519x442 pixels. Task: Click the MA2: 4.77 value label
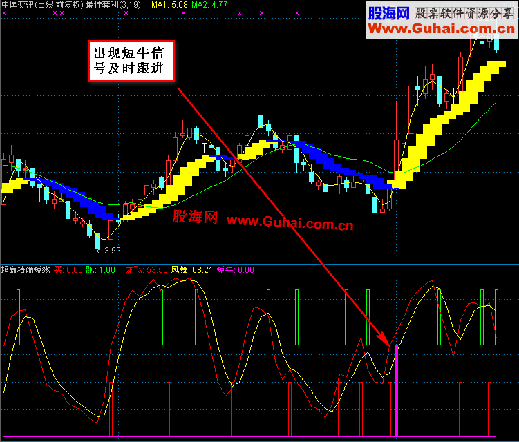[x=209, y=5]
